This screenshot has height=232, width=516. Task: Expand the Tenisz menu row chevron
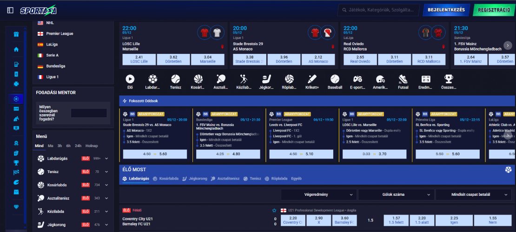coord(106,172)
